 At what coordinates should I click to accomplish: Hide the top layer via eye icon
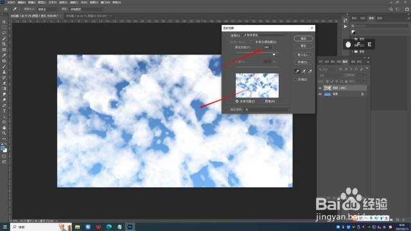[x=320, y=88]
